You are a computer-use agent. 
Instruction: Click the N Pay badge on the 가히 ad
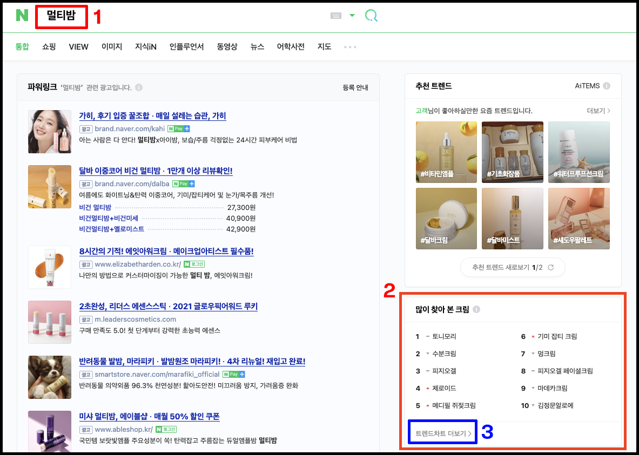click(x=179, y=129)
